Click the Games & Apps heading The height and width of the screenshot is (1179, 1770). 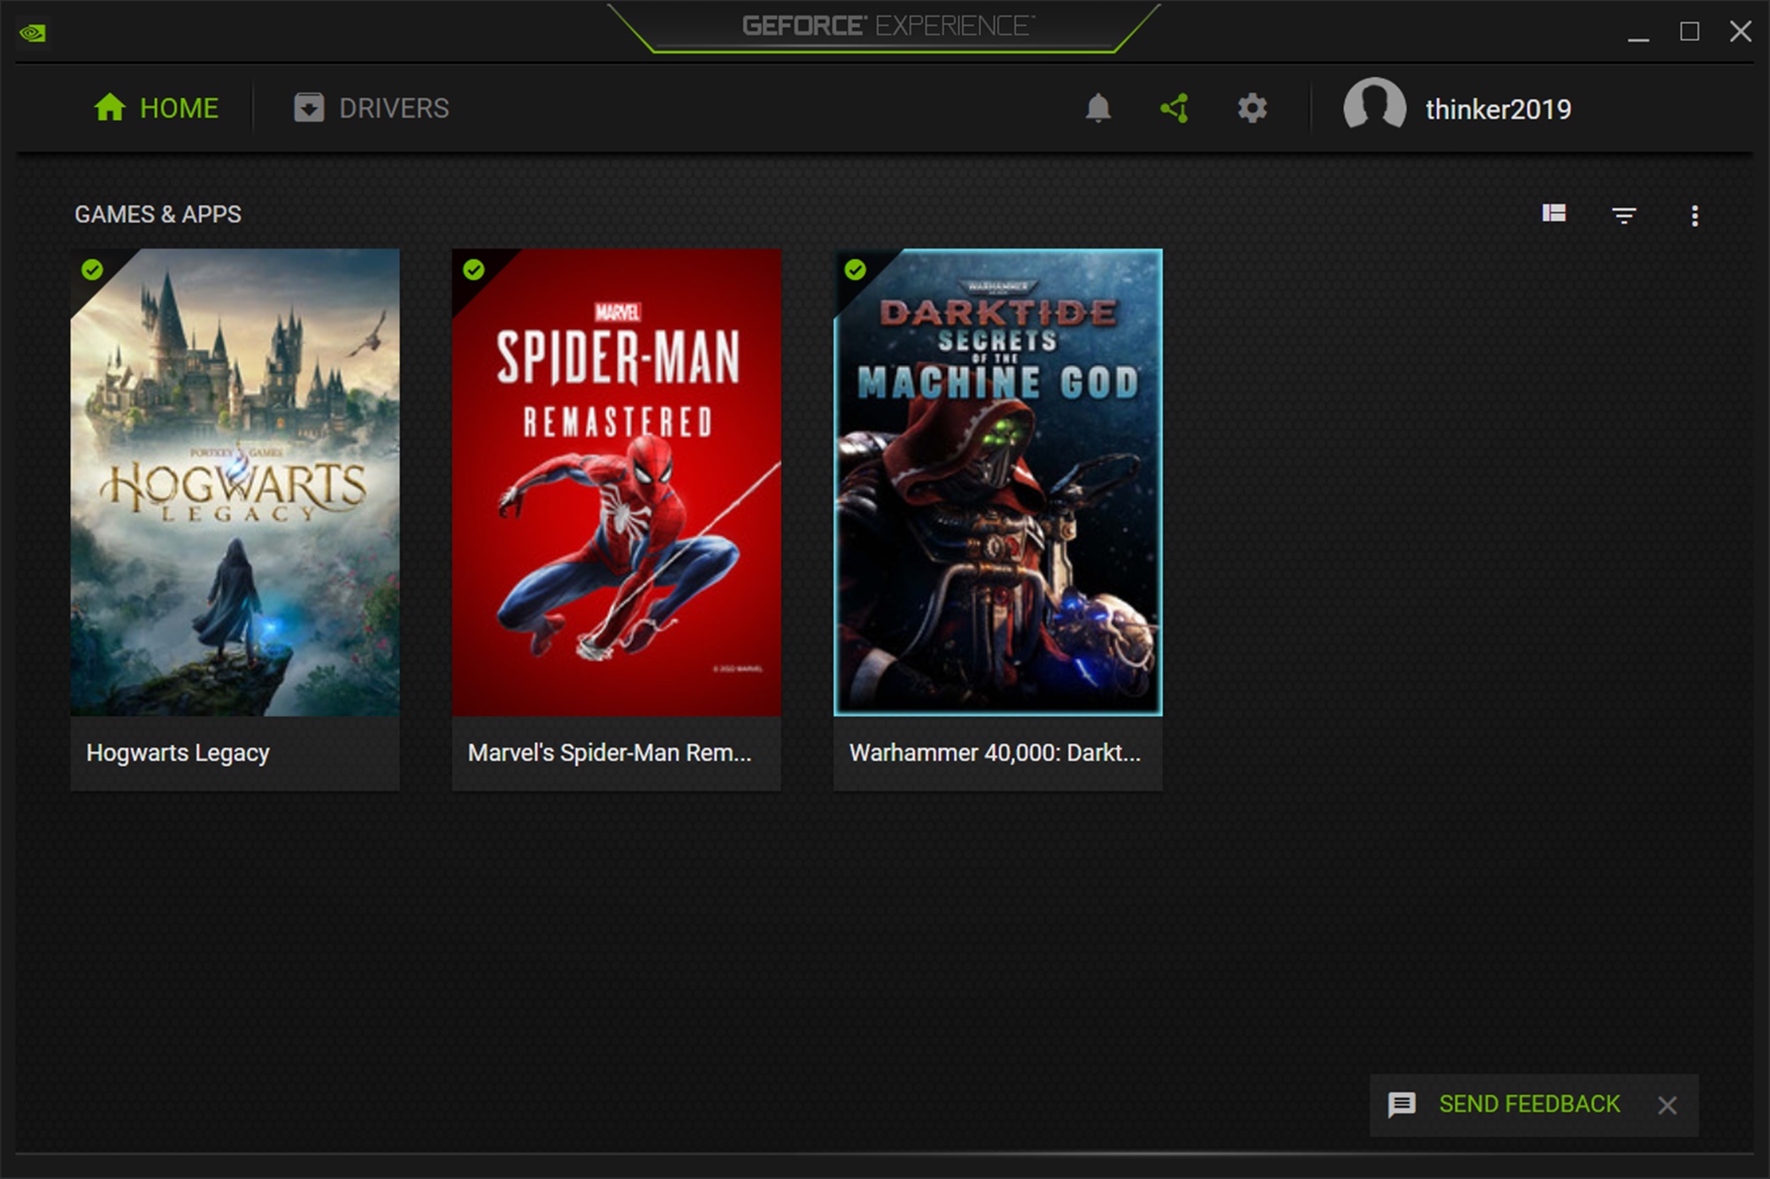158,214
